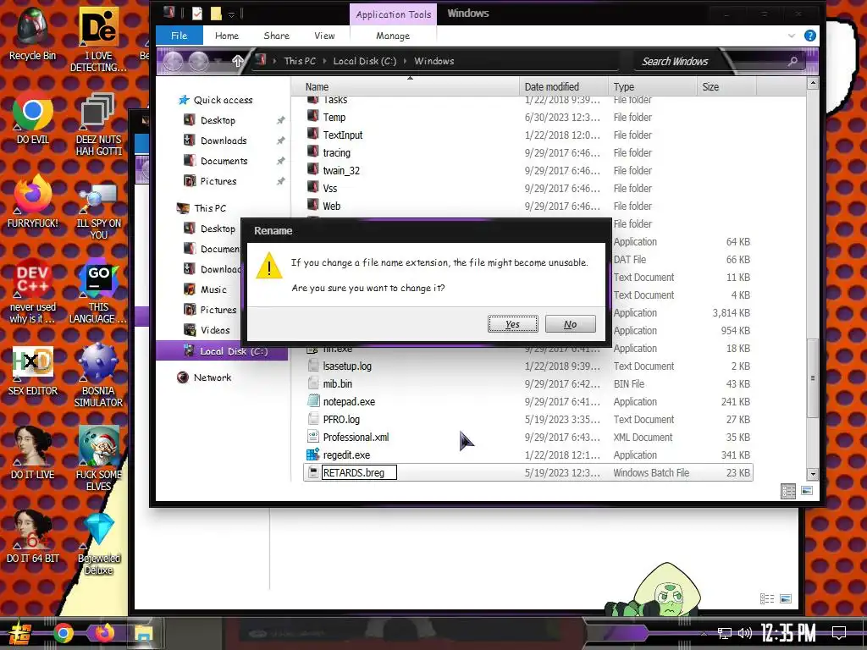The width and height of the screenshot is (867, 650).
Task: Select the Professional.xml file
Action: (528, 438)
